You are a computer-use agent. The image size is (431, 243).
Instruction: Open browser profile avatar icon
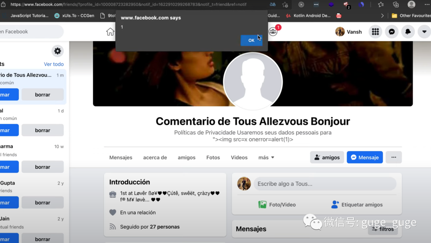pyautogui.click(x=411, y=4)
